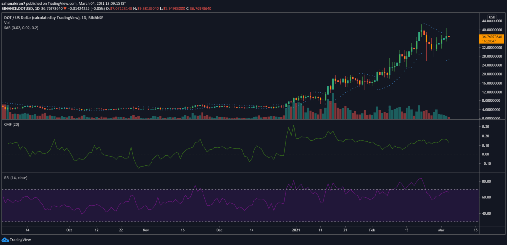
Task: Click the 40.00000000 price axis label
Action: (x=493, y=30)
